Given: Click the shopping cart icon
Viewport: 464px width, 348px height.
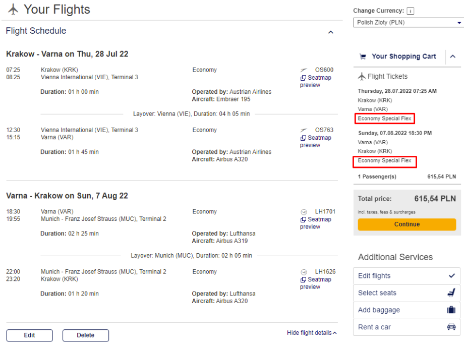Looking at the screenshot, I should pyautogui.click(x=363, y=56).
